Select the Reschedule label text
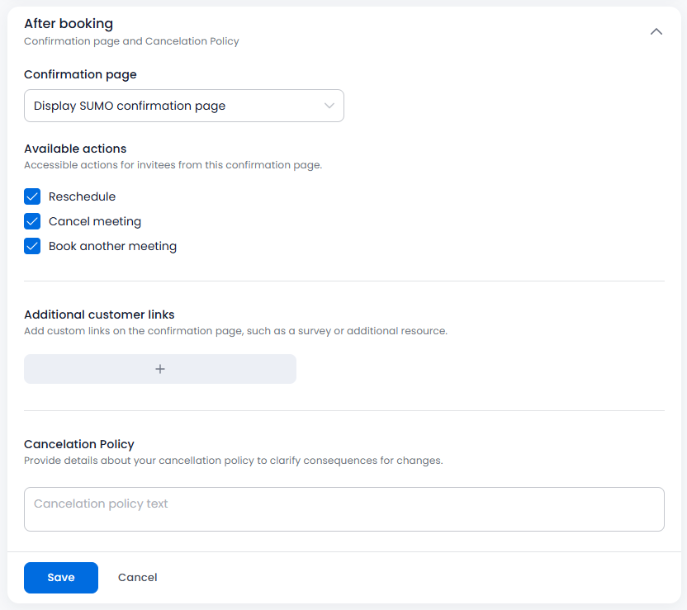The width and height of the screenshot is (687, 610). tap(82, 196)
